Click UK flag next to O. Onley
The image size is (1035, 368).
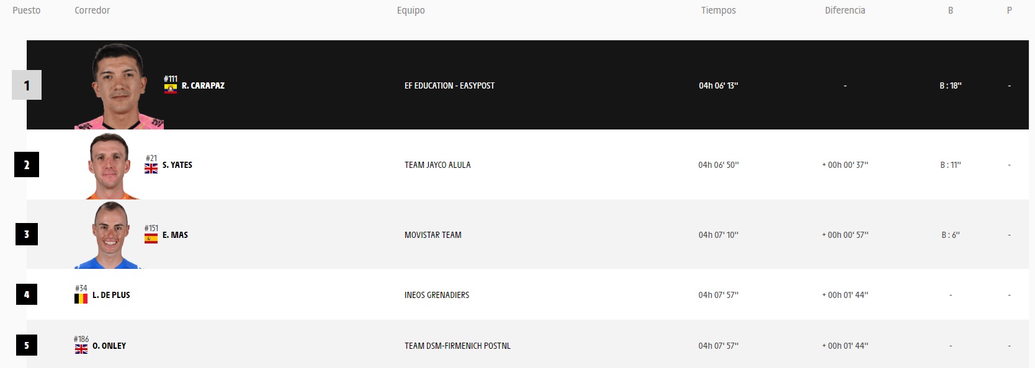(x=81, y=349)
